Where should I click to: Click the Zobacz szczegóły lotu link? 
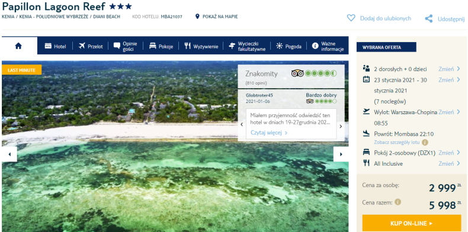[x=397, y=142]
